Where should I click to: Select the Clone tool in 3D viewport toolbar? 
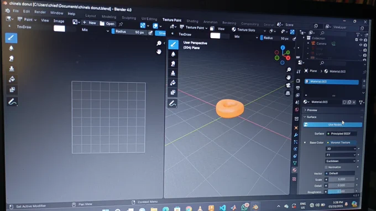(173, 73)
